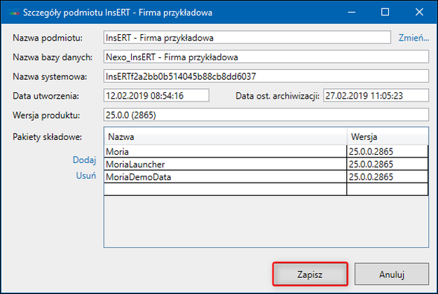Select the Nazwa systemowa field
This screenshot has height=294, width=438.
pyautogui.click(x=265, y=76)
